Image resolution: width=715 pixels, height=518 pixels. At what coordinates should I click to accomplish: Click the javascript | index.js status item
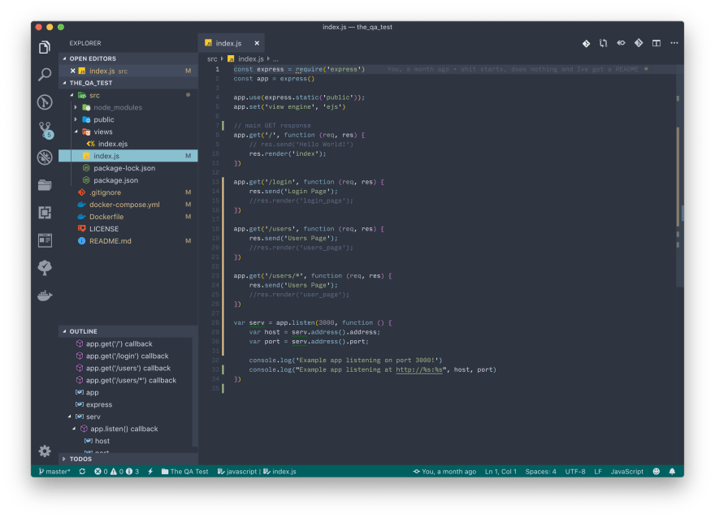257,472
